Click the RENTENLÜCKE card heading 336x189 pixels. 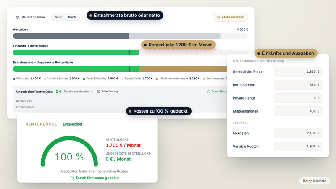click(x=41, y=124)
